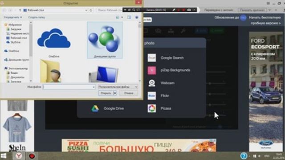
Task: Select Рабочий стол in navigation tree
Action: point(17,38)
